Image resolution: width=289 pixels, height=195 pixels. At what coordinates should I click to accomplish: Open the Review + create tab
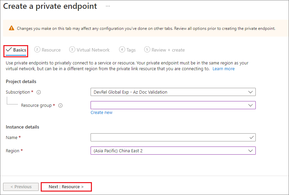(x=168, y=50)
